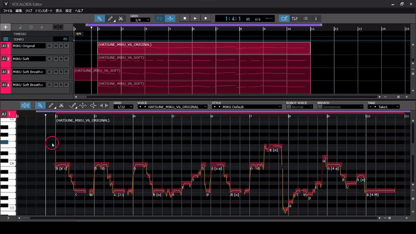Open the ヘルプ (Help) menu
416x234 pixels.
click(79, 10)
